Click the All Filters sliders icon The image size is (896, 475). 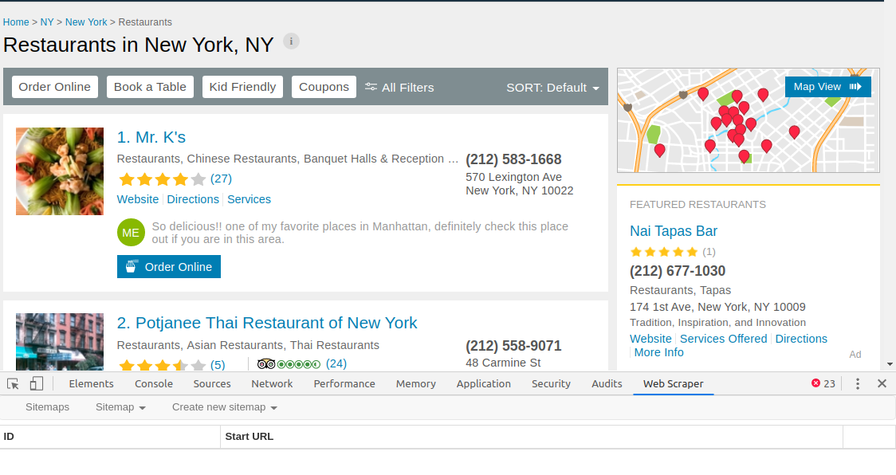371,87
